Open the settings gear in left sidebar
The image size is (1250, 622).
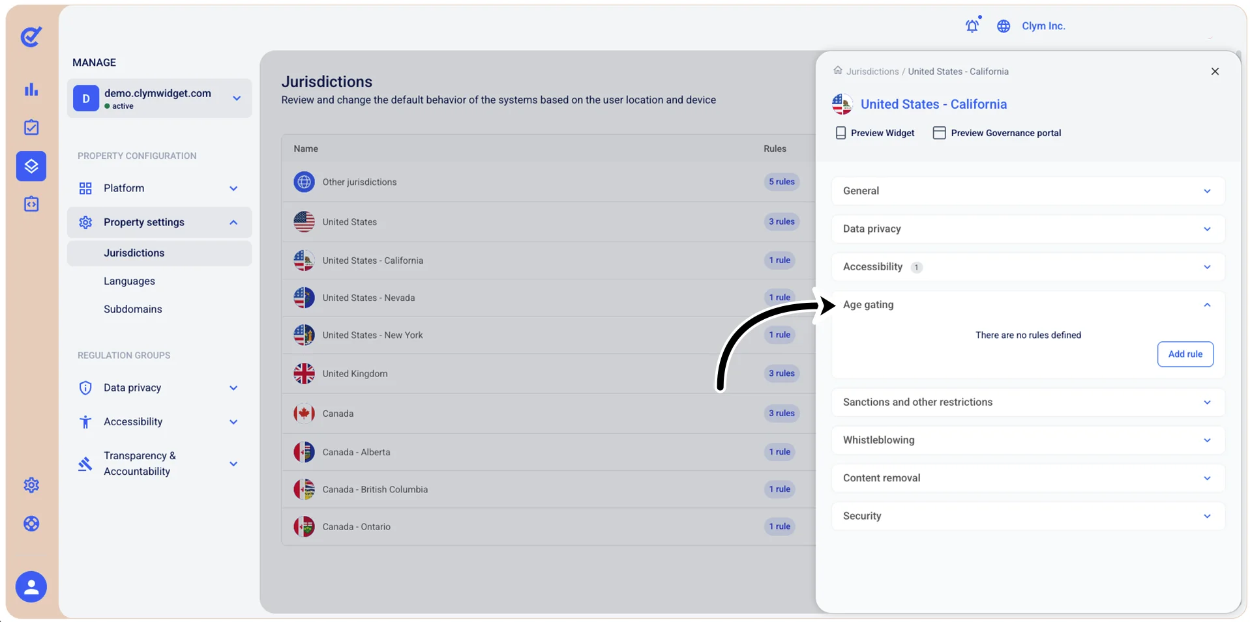pyautogui.click(x=31, y=485)
